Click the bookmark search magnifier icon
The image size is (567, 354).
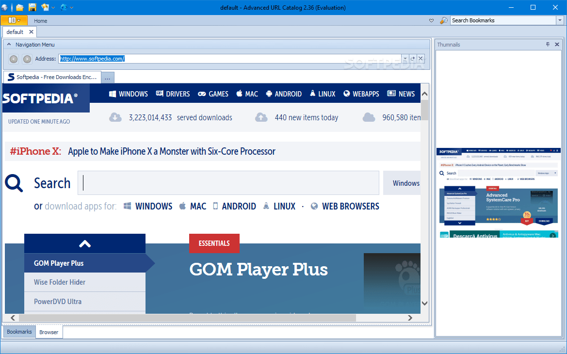click(443, 20)
